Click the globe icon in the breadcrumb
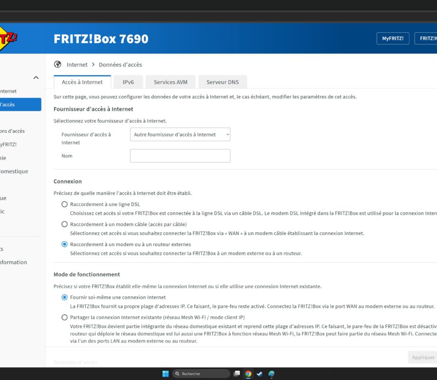 point(57,65)
